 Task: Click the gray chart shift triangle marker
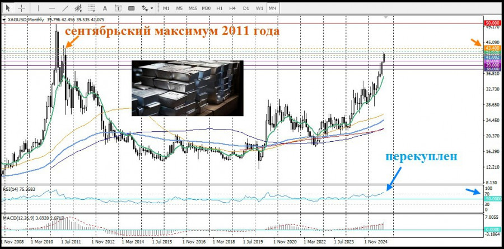[386, 18]
